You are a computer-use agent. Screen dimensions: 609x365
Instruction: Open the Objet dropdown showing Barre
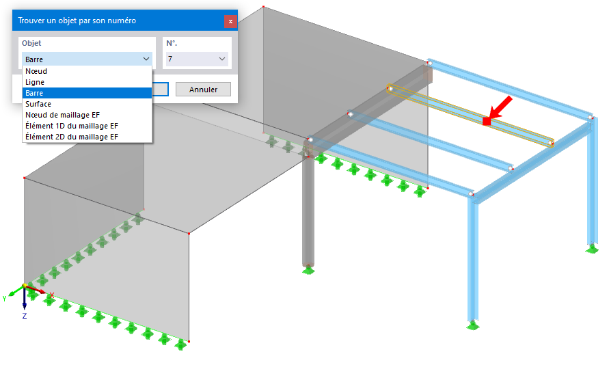87,59
